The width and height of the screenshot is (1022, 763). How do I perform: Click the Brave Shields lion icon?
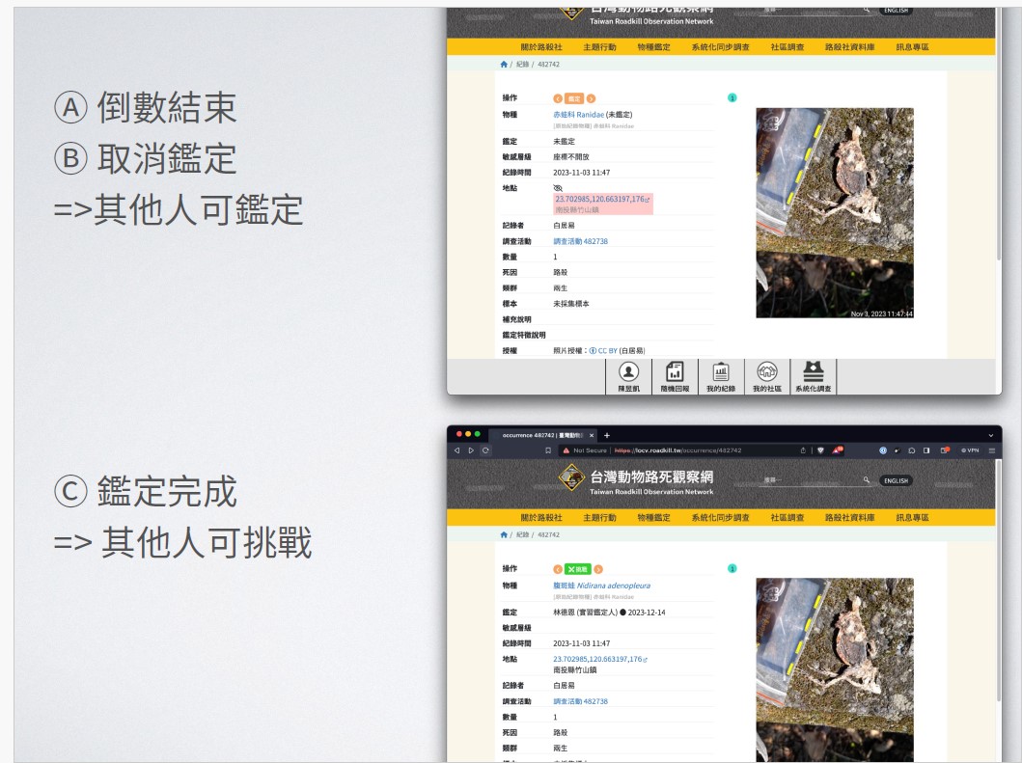pos(820,450)
